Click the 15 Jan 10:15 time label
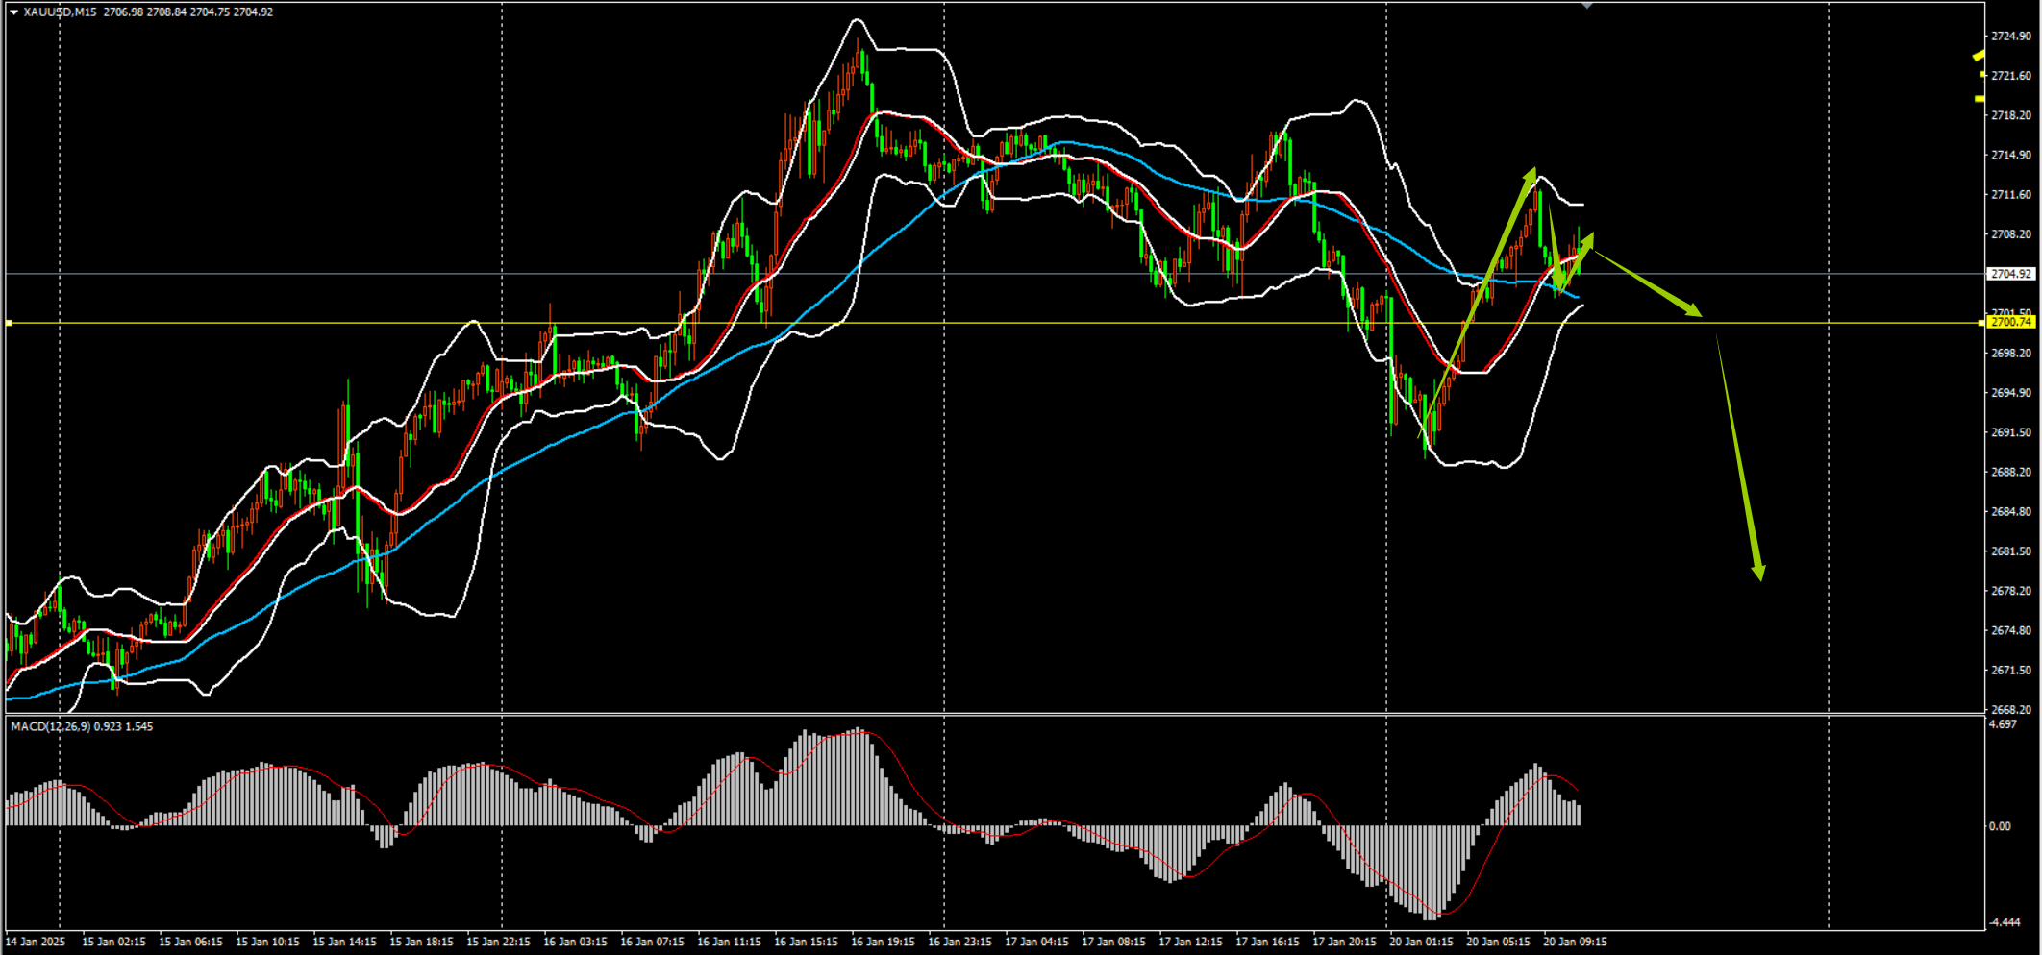The image size is (2042, 955). (x=267, y=942)
